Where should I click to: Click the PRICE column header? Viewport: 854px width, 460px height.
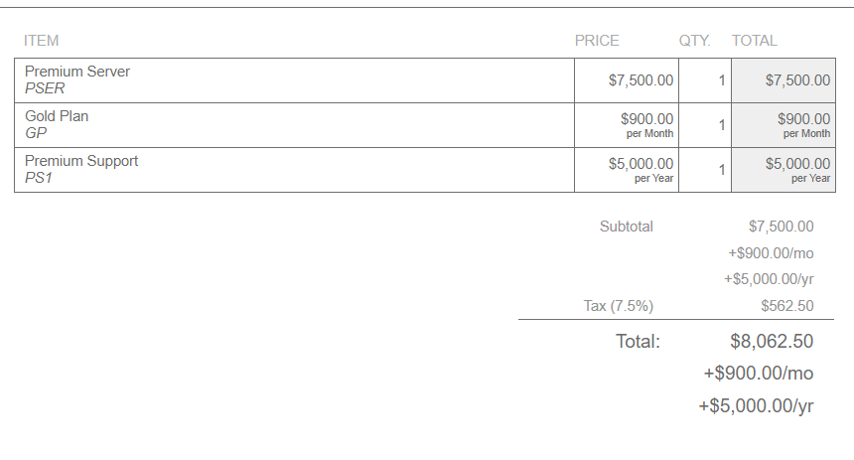tap(597, 41)
